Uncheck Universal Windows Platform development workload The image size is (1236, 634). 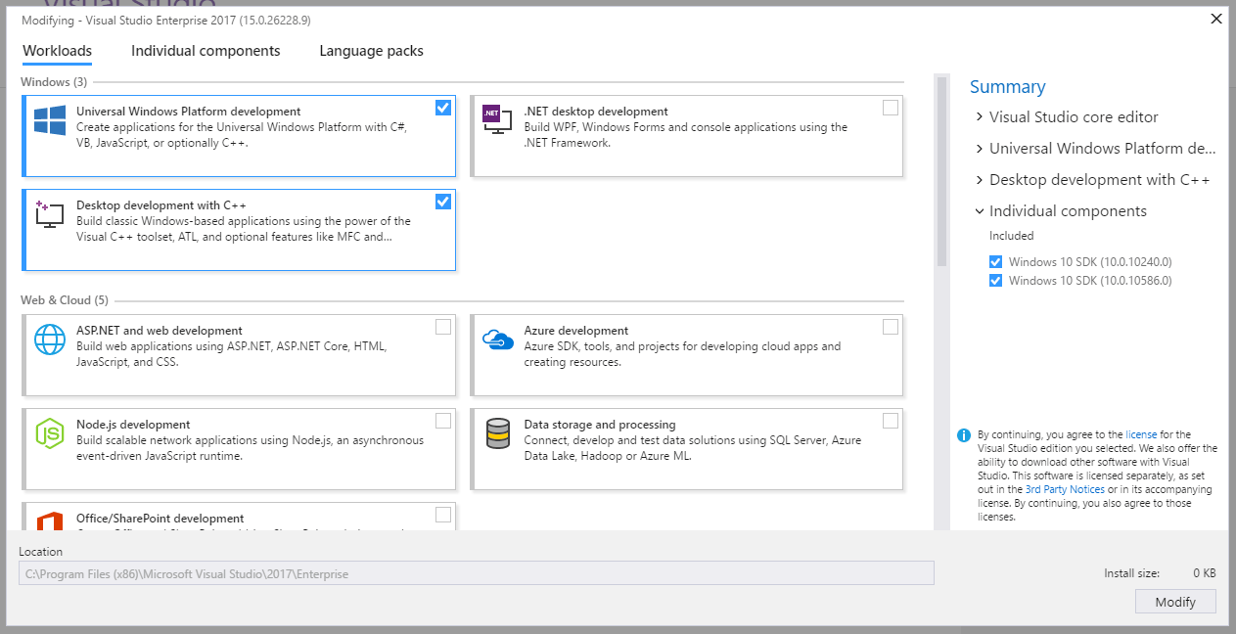click(x=443, y=108)
